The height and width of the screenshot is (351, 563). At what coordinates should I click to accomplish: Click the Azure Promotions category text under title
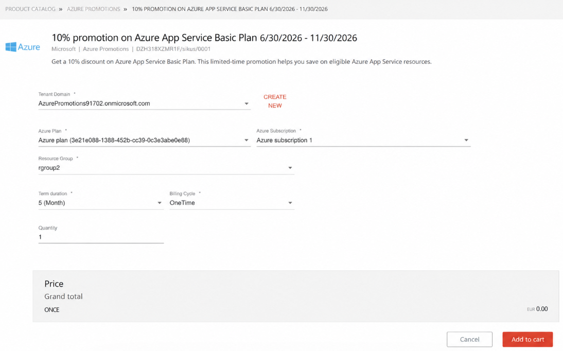[105, 49]
